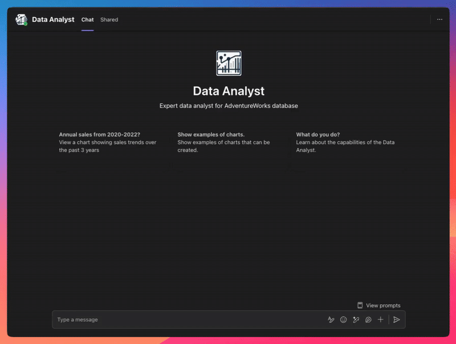
Task: Click 'Learn about the capabilities' description text
Action: (x=345, y=146)
